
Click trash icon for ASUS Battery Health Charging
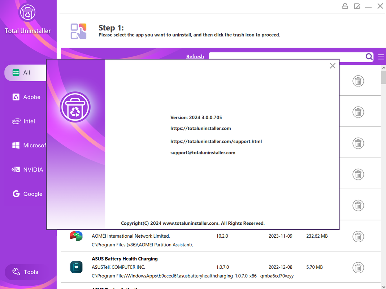358,268
